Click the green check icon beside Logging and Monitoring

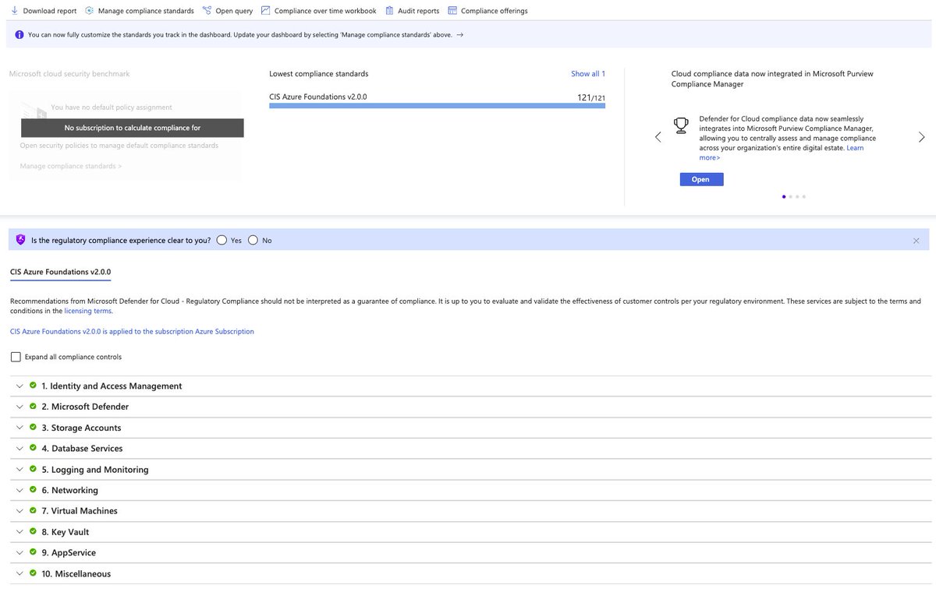(33, 469)
